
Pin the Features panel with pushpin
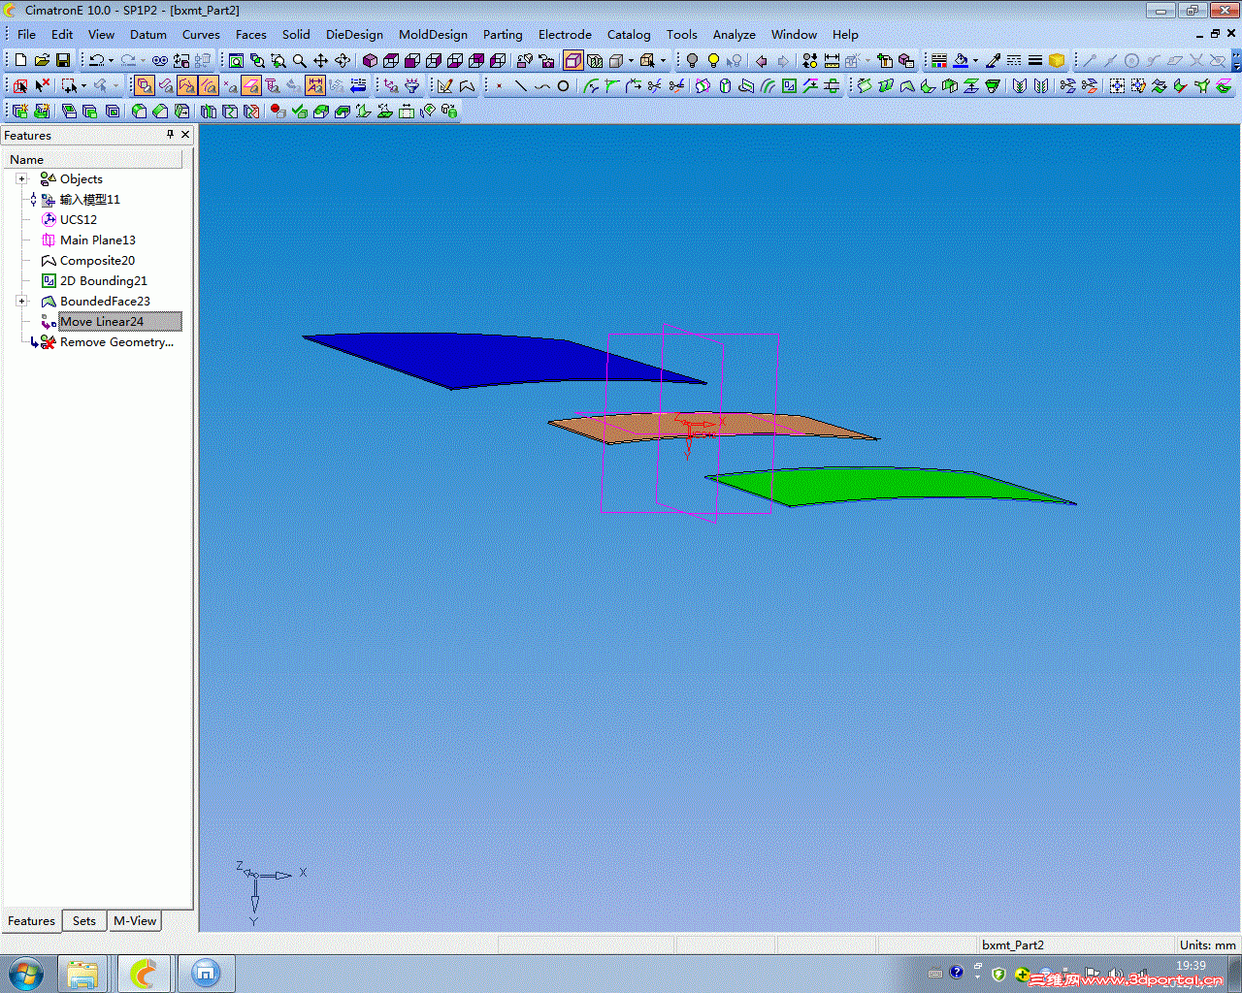(171, 135)
